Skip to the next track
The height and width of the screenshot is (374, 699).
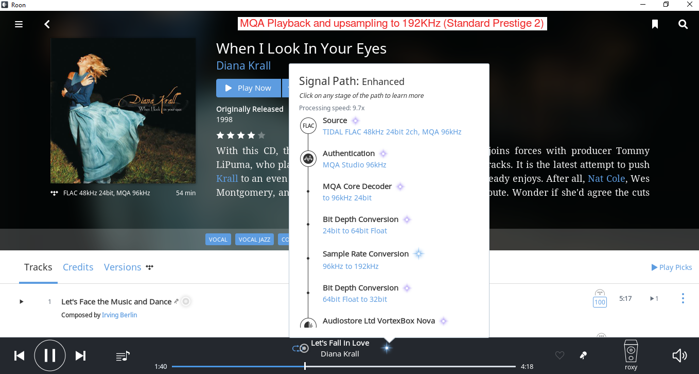point(81,355)
